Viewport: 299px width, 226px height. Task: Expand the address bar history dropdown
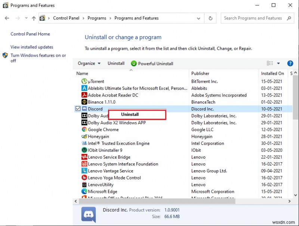coord(198,18)
